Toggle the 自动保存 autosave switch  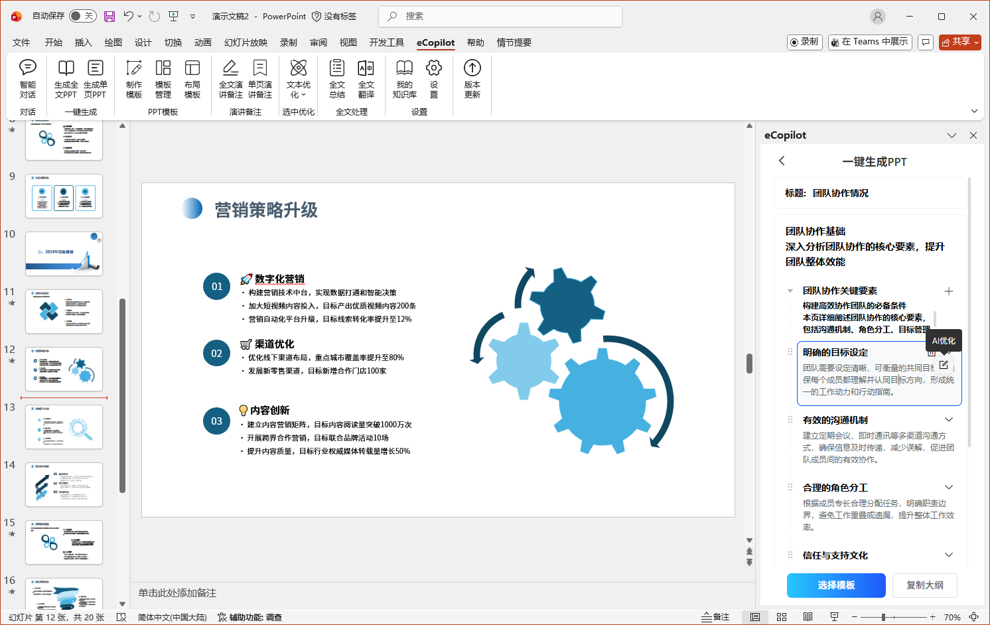[x=83, y=16]
